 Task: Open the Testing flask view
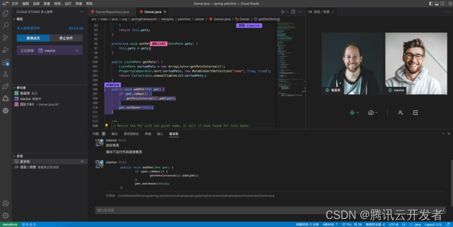(x=6, y=74)
